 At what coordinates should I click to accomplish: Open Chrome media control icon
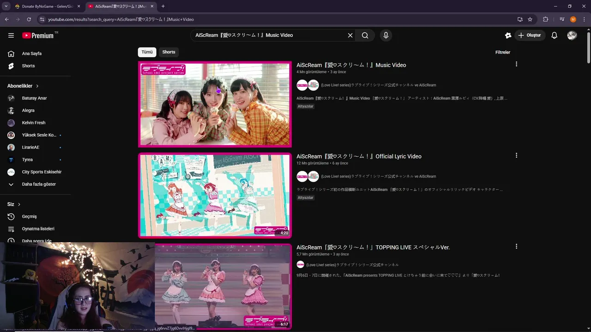[562, 19]
